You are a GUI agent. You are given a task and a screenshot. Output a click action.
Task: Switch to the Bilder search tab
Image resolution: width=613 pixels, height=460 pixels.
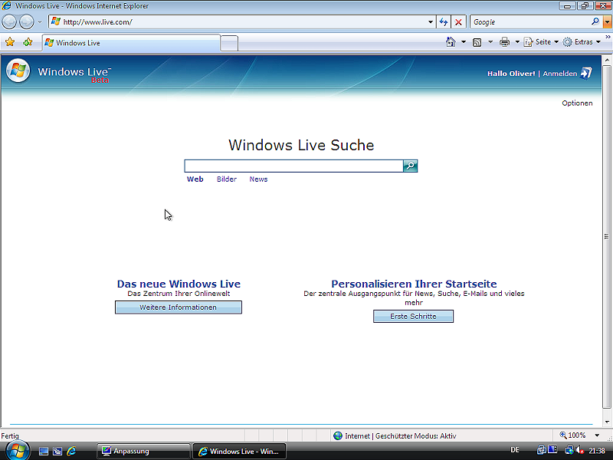click(x=226, y=179)
